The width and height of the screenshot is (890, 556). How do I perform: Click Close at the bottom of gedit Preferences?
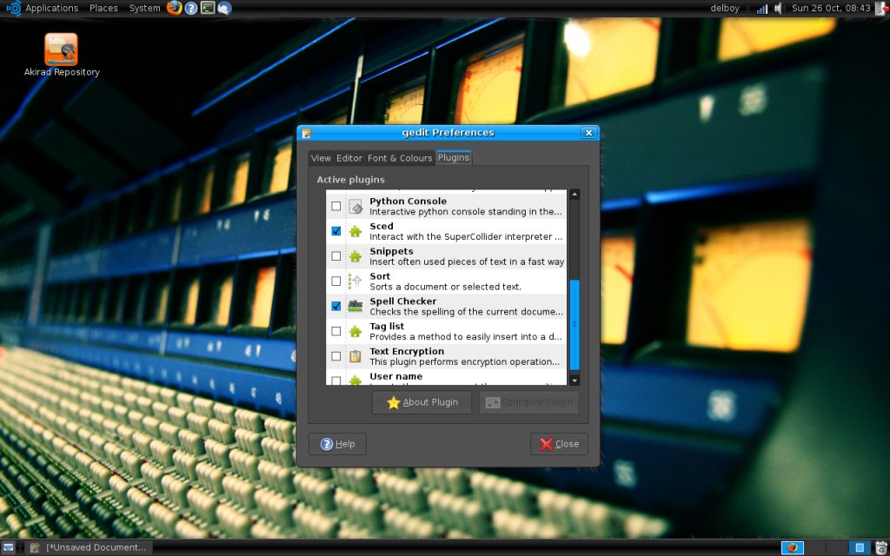pos(559,444)
